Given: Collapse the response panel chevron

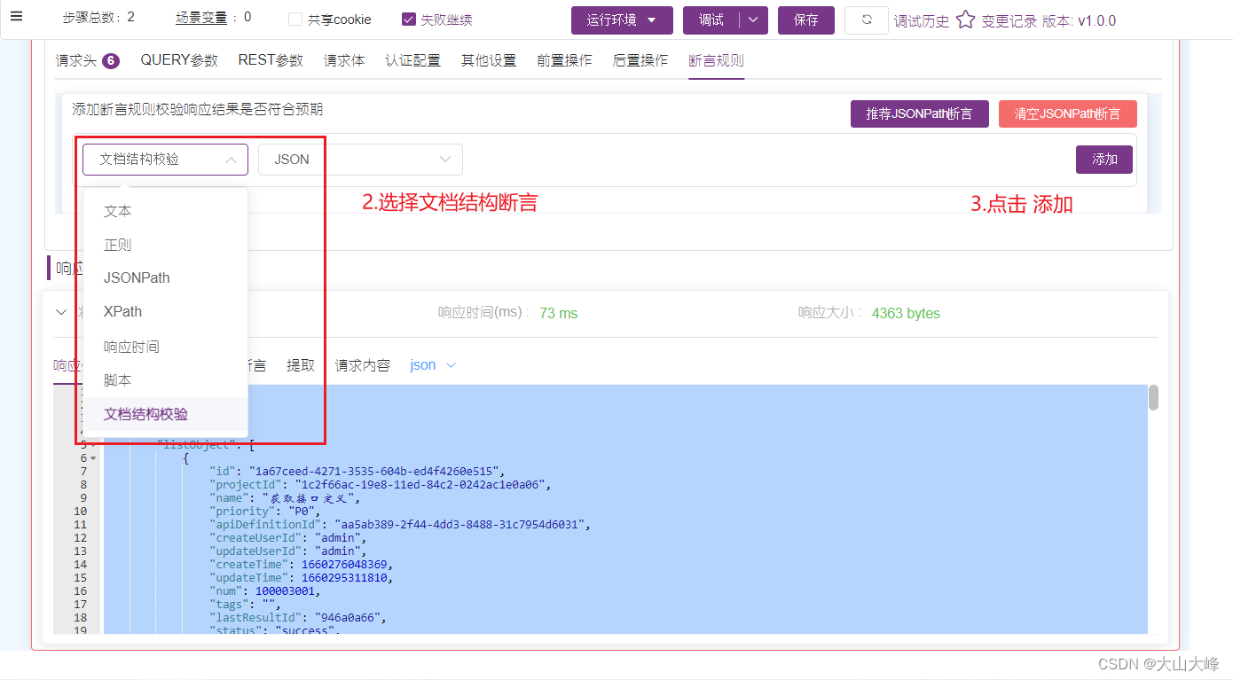Looking at the screenshot, I should click(61, 312).
